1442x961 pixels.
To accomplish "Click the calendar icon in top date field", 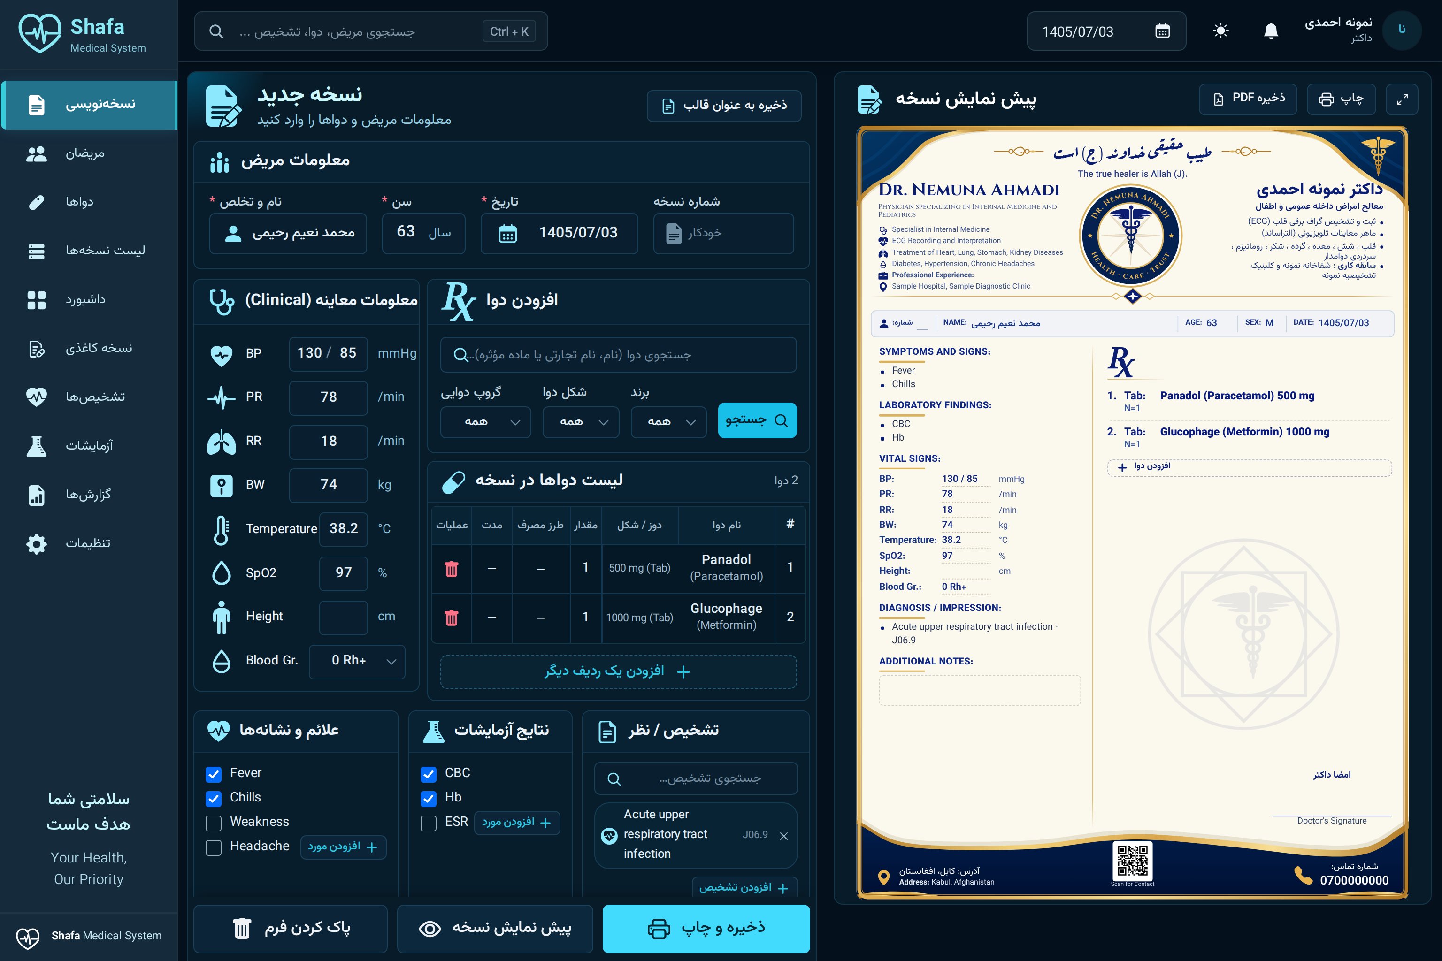I will coord(1162,31).
